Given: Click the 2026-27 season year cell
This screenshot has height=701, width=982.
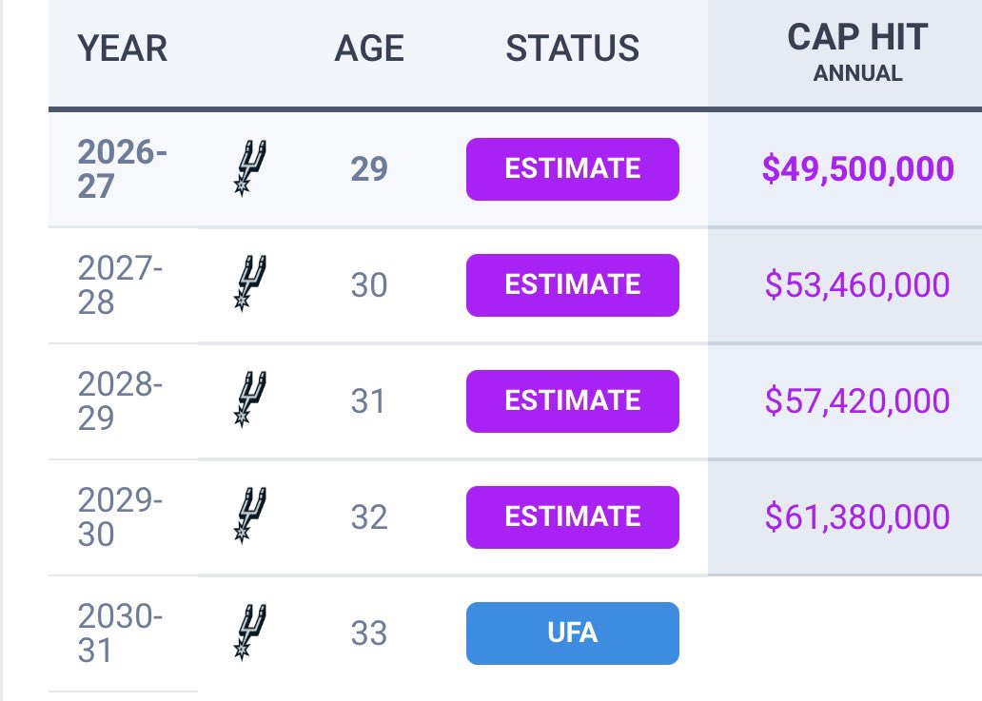Looking at the screenshot, I should 122,169.
